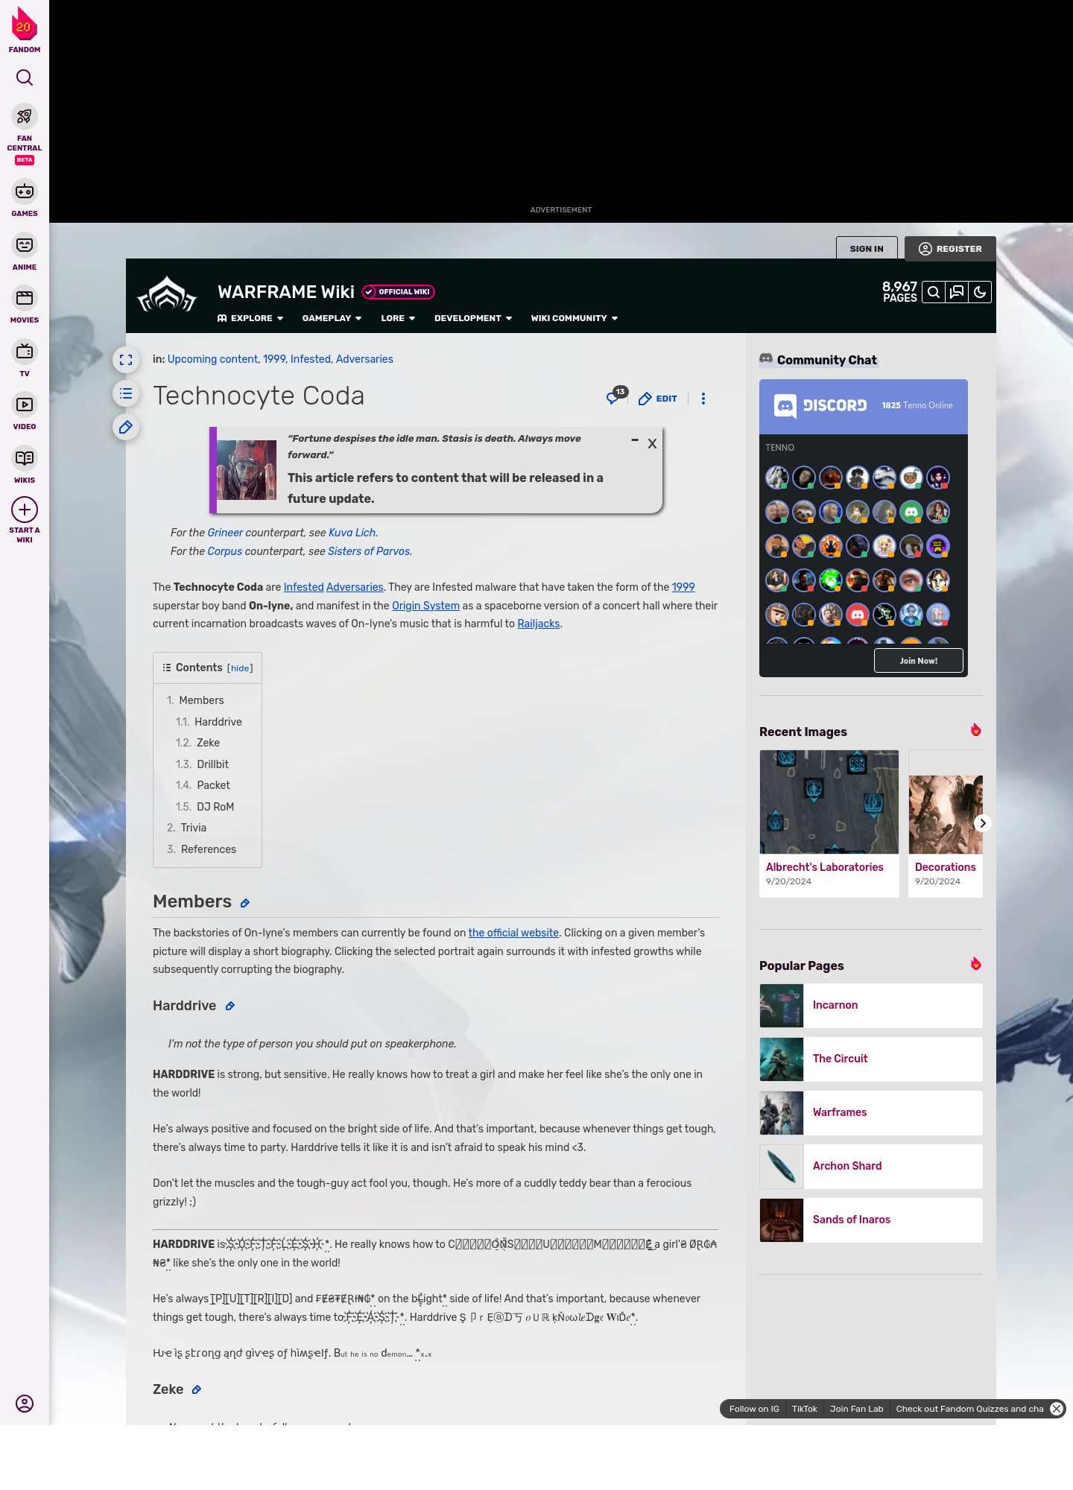Open the Kuva Lich link
Viewport: 1073px width, 1490px height.
[352, 533]
